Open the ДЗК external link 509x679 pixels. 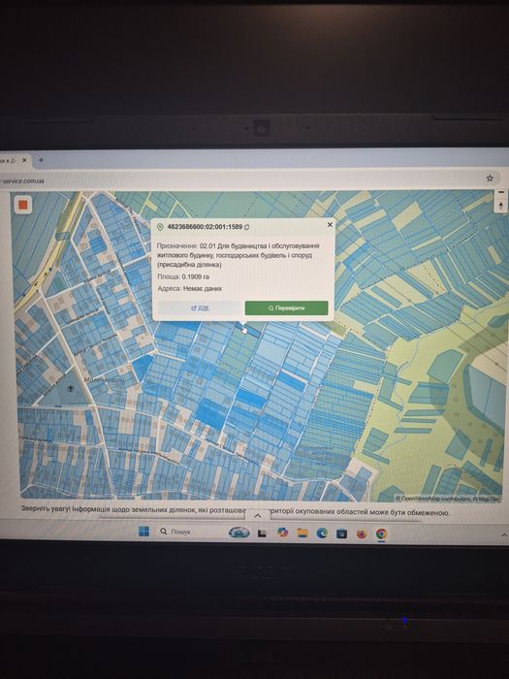click(x=200, y=307)
